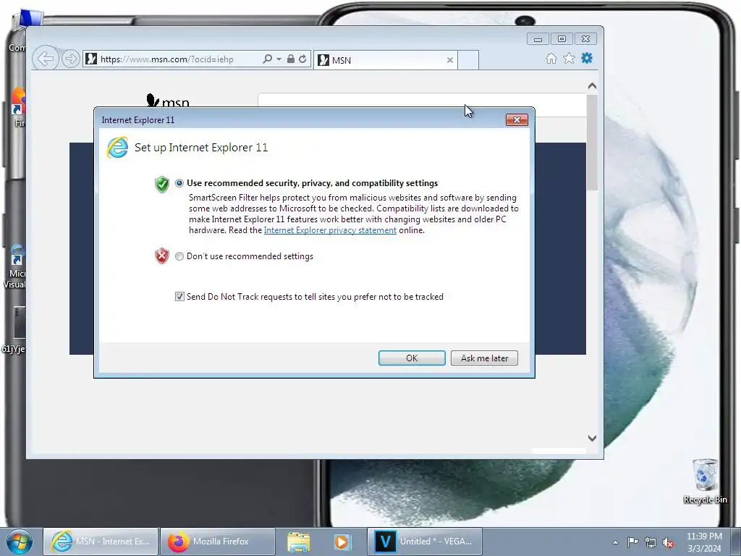Viewport: 741px width, 556px height.
Task: Close the Set up Internet Explorer 11 dialog
Action: pos(517,119)
